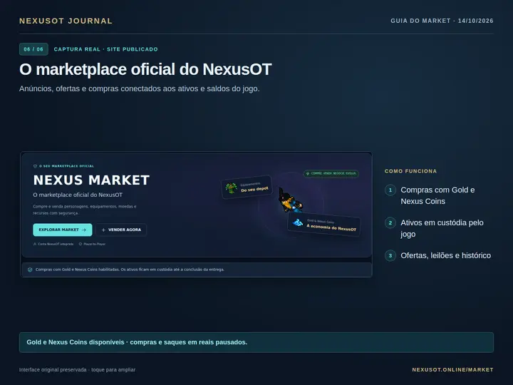Image resolution: width=513 pixels, height=385 pixels.
Task: Click the 'Conta NexusOT integrada' label
Action: coord(56,244)
